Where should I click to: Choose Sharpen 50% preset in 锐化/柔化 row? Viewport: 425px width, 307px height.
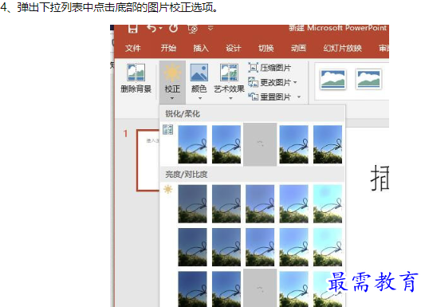coord(328,144)
